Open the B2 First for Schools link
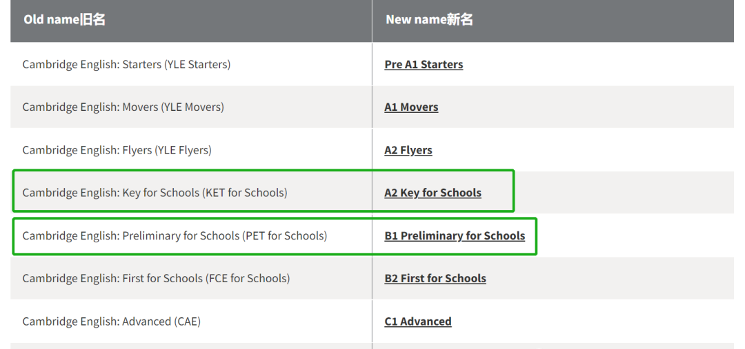 (x=435, y=278)
